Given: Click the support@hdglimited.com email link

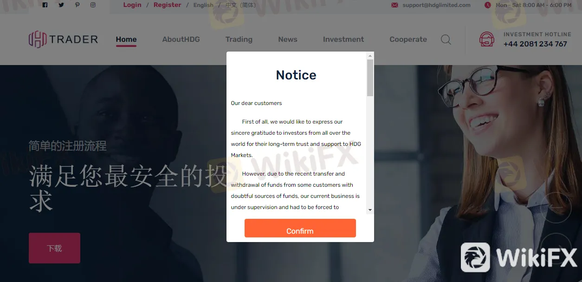Looking at the screenshot, I should [x=436, y=5].
